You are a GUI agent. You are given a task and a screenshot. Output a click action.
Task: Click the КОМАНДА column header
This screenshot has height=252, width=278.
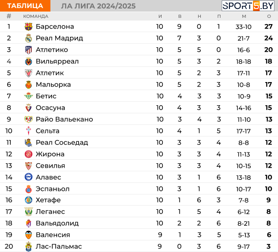(x=36, y=17)
